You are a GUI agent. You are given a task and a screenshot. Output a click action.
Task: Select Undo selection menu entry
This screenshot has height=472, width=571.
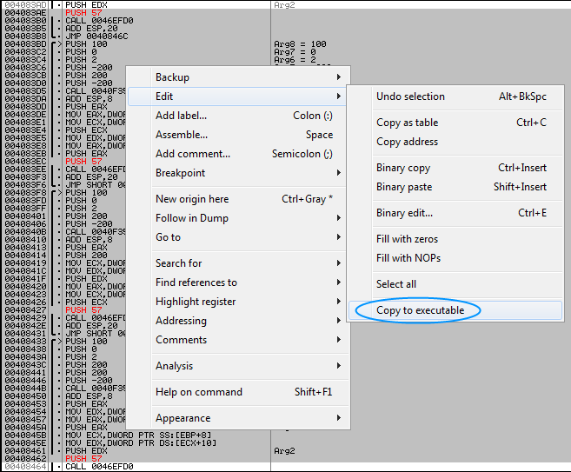[410, 96]
